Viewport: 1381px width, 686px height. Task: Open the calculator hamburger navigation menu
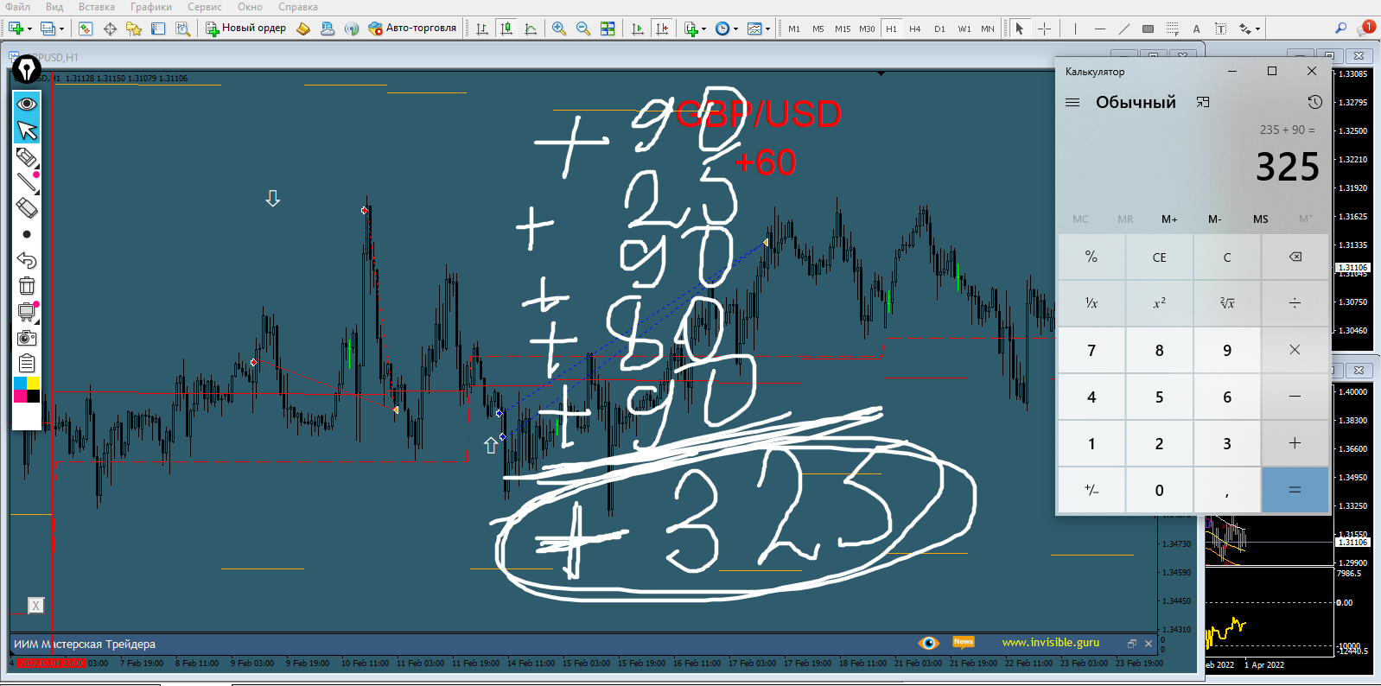pos(1072,102)
